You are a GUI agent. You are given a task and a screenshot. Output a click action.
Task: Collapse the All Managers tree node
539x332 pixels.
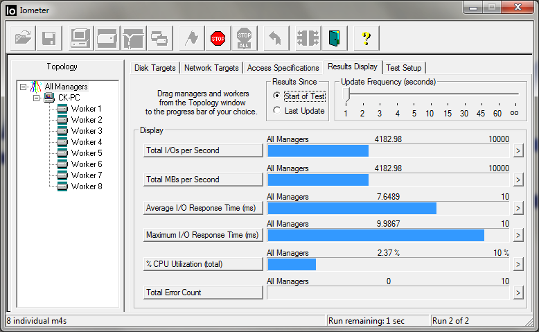point(24,87)
